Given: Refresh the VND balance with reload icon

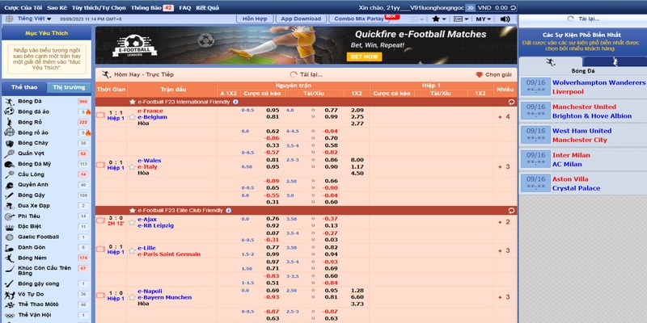Looking at the screenshot, I should pyautogui.click(x=513, y=8).
